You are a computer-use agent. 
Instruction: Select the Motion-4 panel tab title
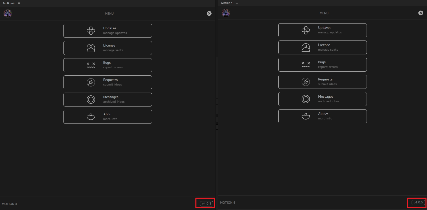[x=9, y=3]
